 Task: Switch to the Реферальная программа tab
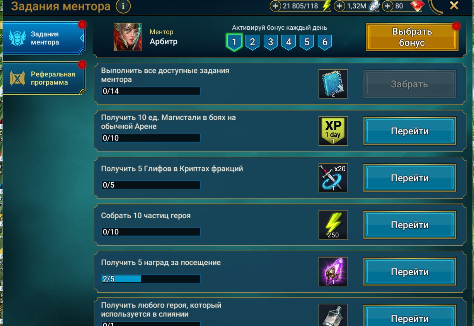pos(43,78)
